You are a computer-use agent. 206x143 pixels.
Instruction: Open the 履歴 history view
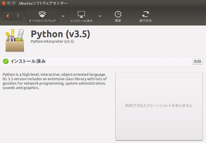(x=118, y=16)
